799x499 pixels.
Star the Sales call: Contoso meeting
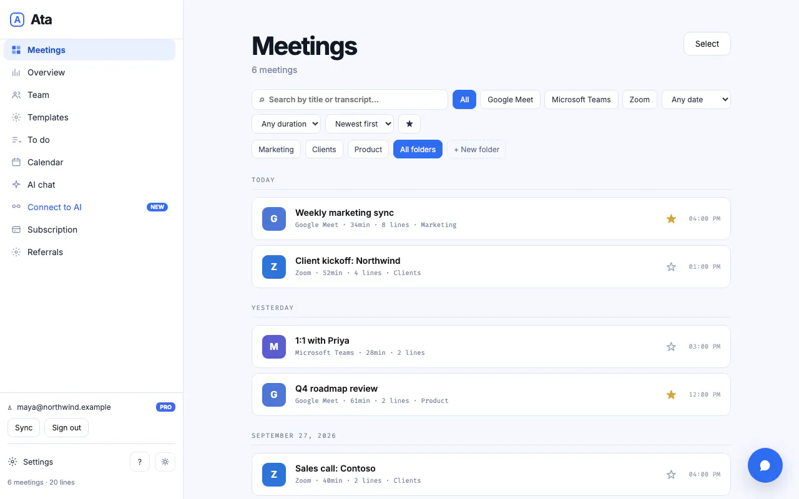coord(671,474)
